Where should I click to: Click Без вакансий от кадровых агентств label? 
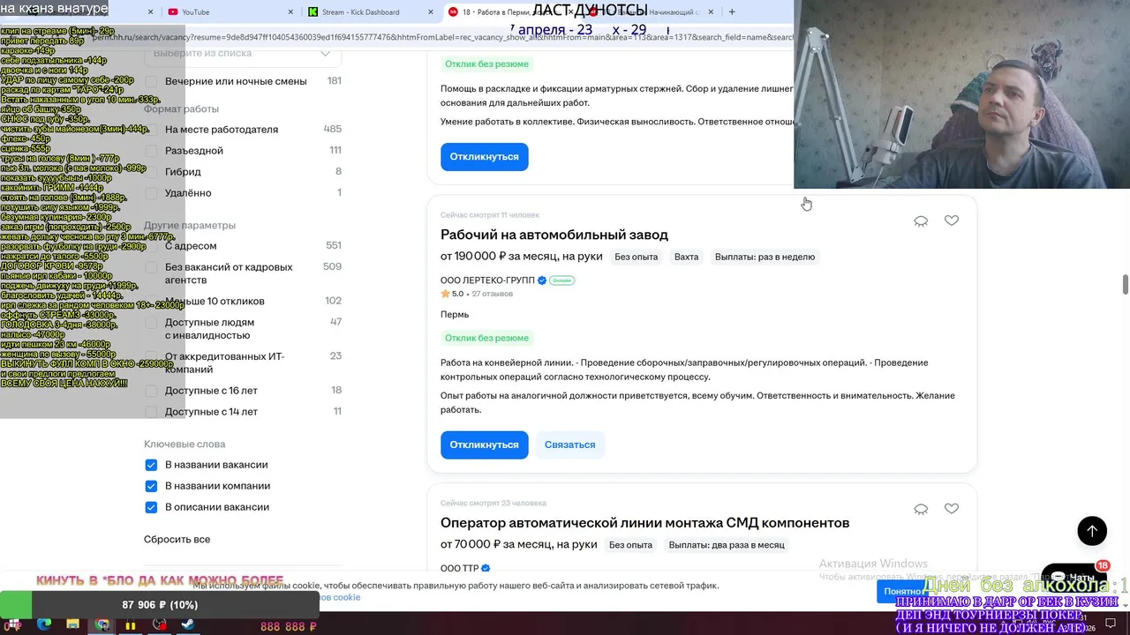point(229,273)
